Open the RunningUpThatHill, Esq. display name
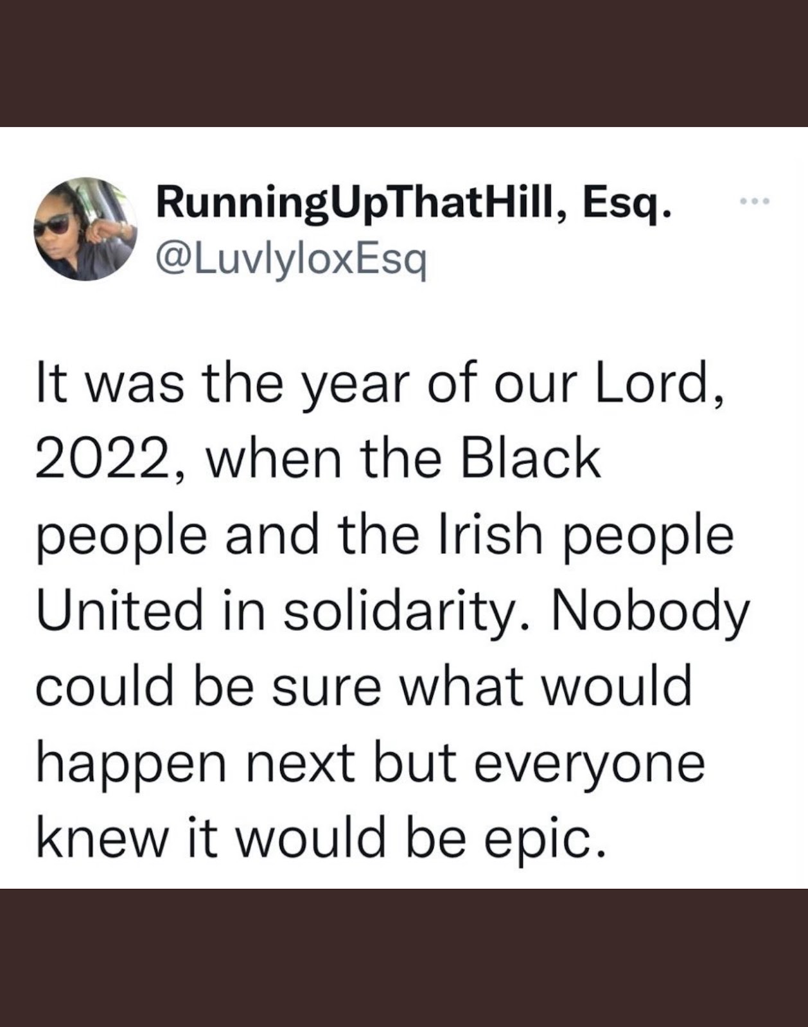Viewport: 808px width, 1027px height. [414, 204]
